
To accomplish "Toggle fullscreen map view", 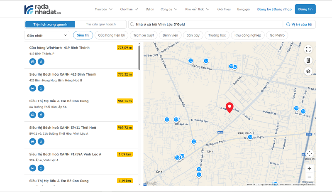I will pyautogui.click(x=308, y=49).
